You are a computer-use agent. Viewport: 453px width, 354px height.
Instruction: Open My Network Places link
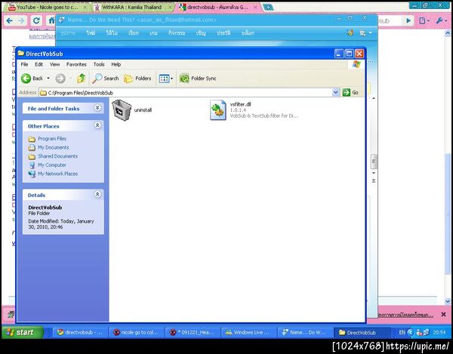[58, 174]
